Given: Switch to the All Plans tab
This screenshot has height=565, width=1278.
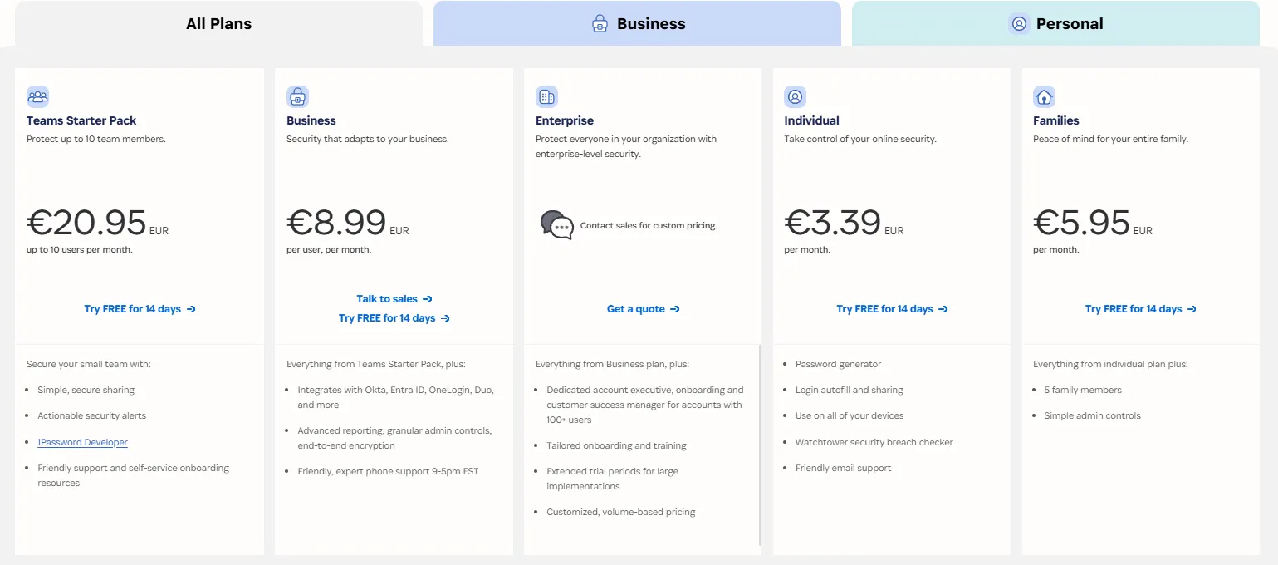Looking at the screenshot, I should pyautogui.click(x=218, y=24).
